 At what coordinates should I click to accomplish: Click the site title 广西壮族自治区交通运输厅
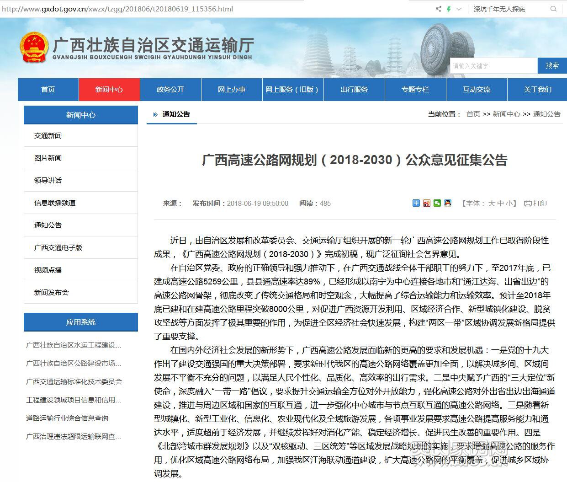pyautogui.click(x=154, y=45)
